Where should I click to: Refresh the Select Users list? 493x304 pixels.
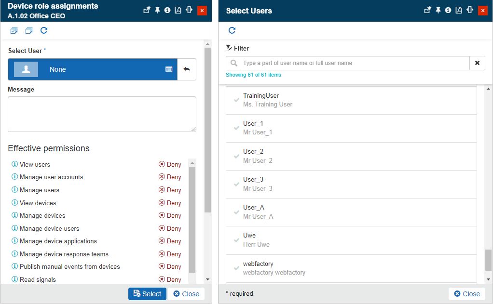point(232,30)
